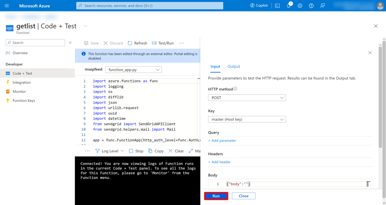
Task: Click the Add parameter link
Action: coord(222,141)
